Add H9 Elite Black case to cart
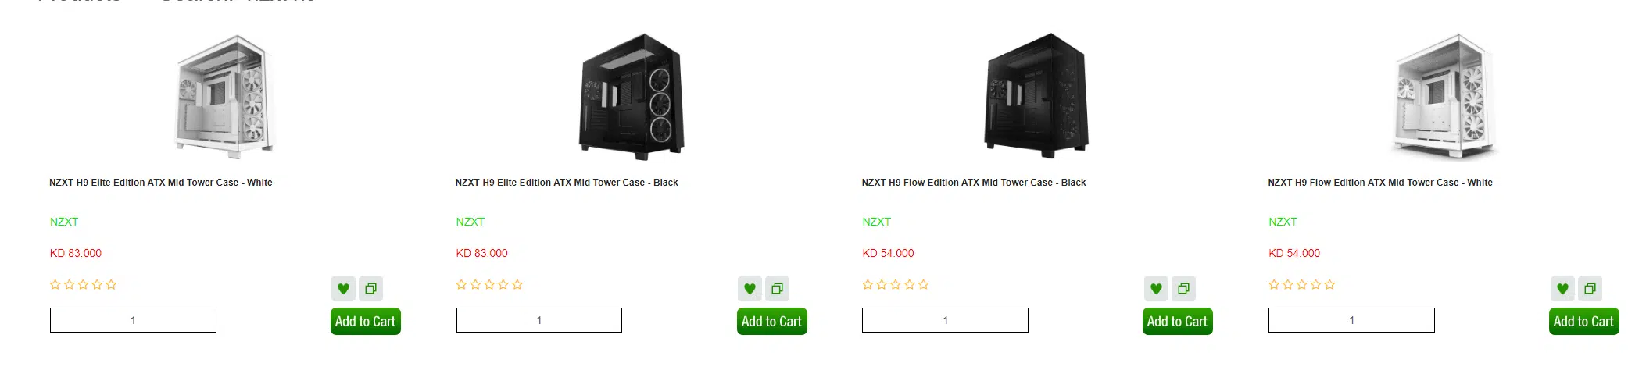The width and height of the screenshot is (1628, 388). point(771,322)
